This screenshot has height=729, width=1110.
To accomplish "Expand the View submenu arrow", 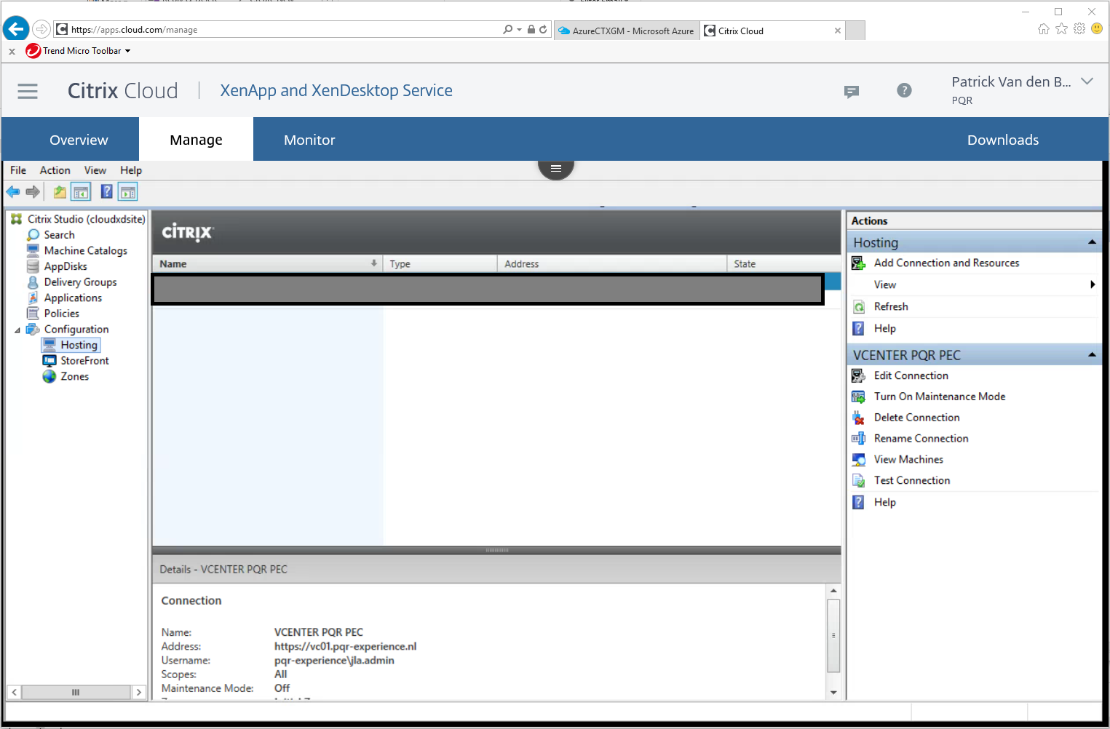I will [x=1093, y=284].
